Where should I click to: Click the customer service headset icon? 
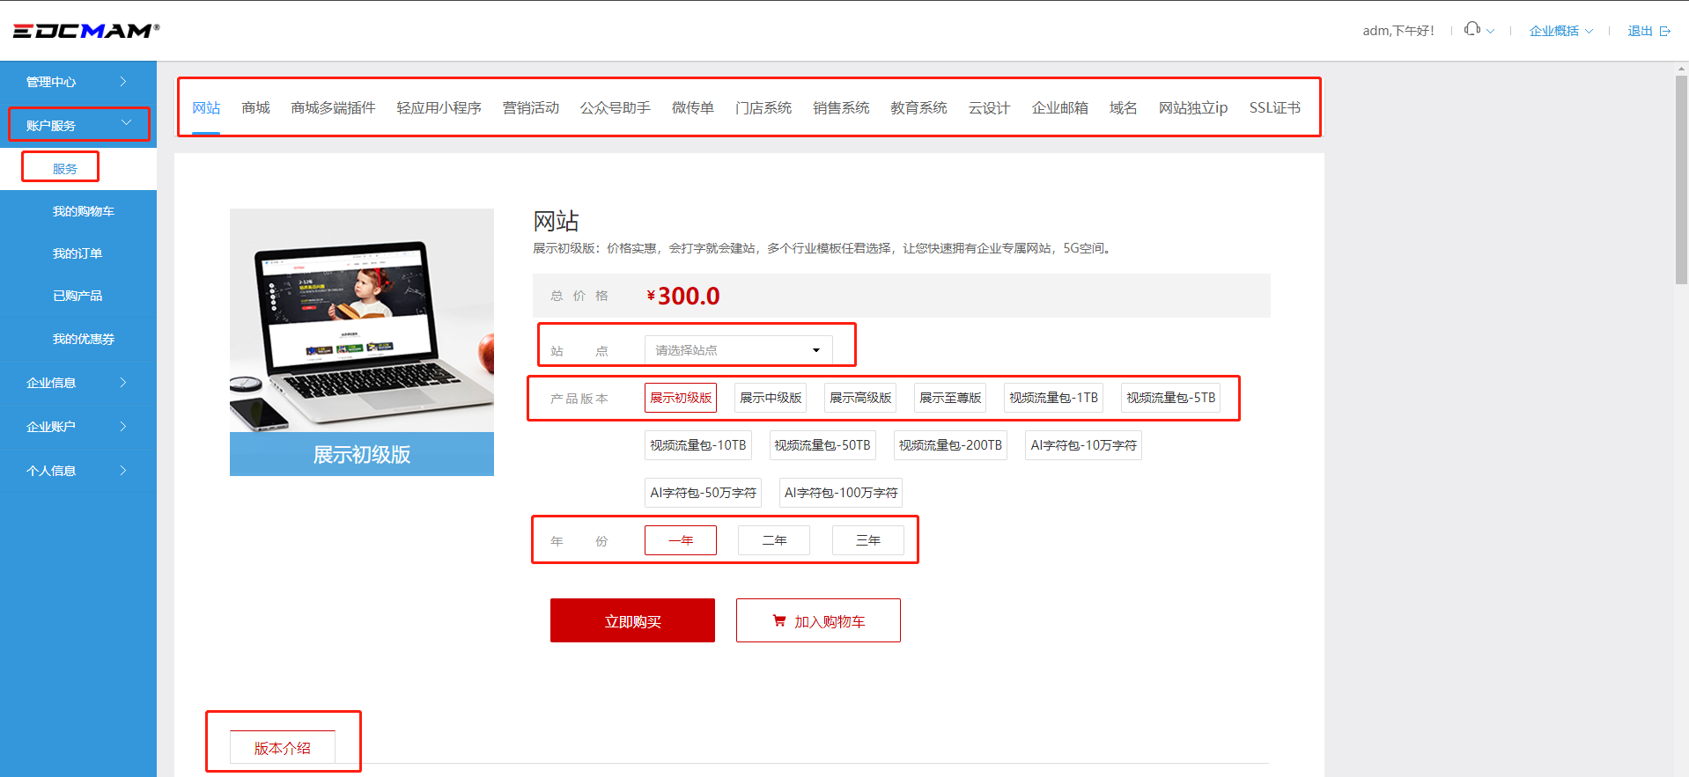click(1471, 29)
